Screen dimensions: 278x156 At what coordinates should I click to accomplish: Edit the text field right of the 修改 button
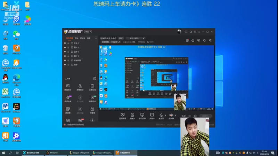coord(135,38)
